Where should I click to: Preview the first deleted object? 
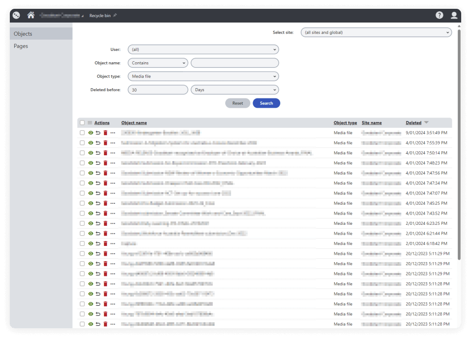point(91,132)
